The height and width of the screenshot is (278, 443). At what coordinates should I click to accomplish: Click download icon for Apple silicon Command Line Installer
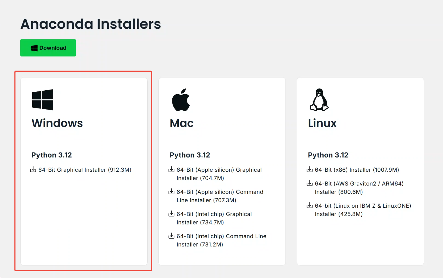tap(172, 192)
